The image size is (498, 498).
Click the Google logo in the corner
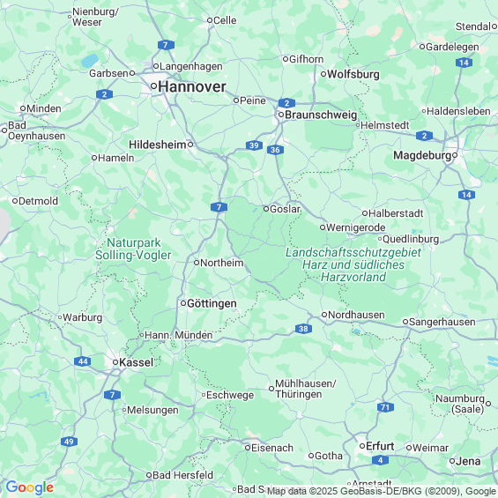pyautogui.click(x=30, y=487)
